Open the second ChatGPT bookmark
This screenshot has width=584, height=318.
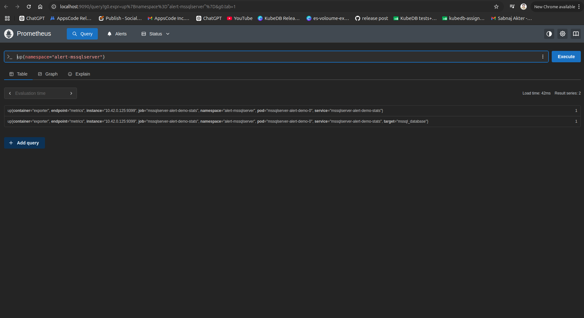pyautogui.click(x=209, y=18)
